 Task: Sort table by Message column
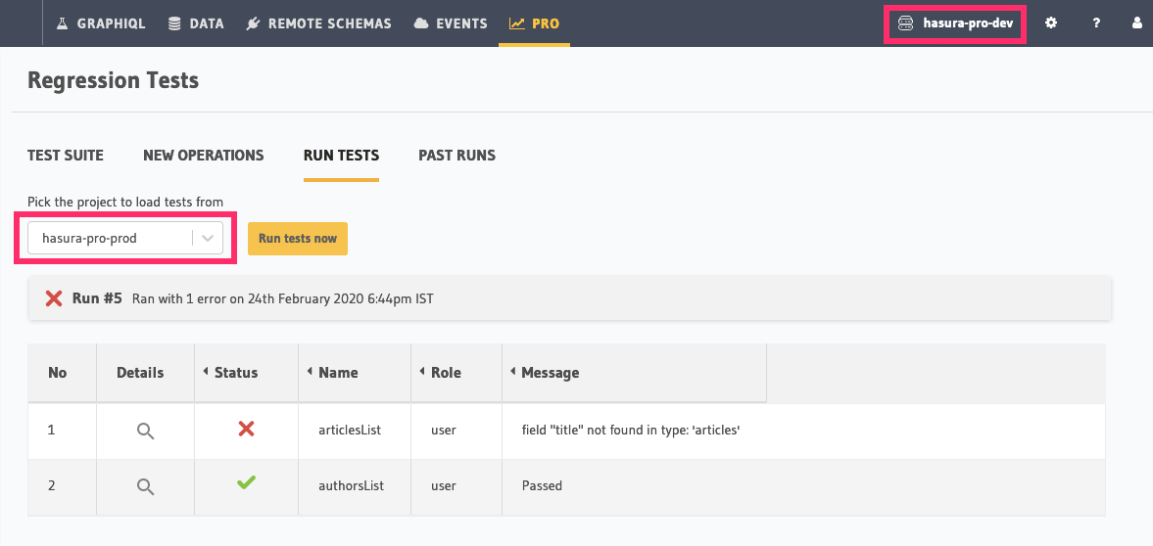click(x=550, y=373)
